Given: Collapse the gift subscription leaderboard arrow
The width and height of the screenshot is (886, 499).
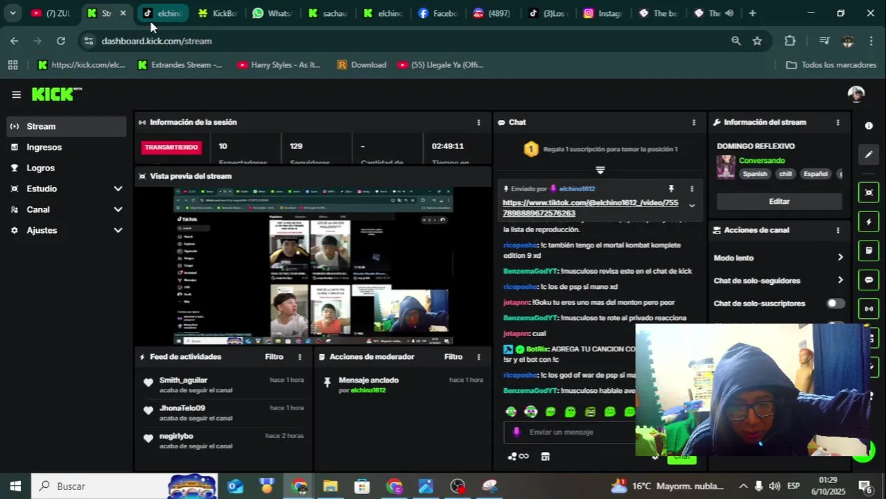Looking at the screenshot, I should (600, 170).
